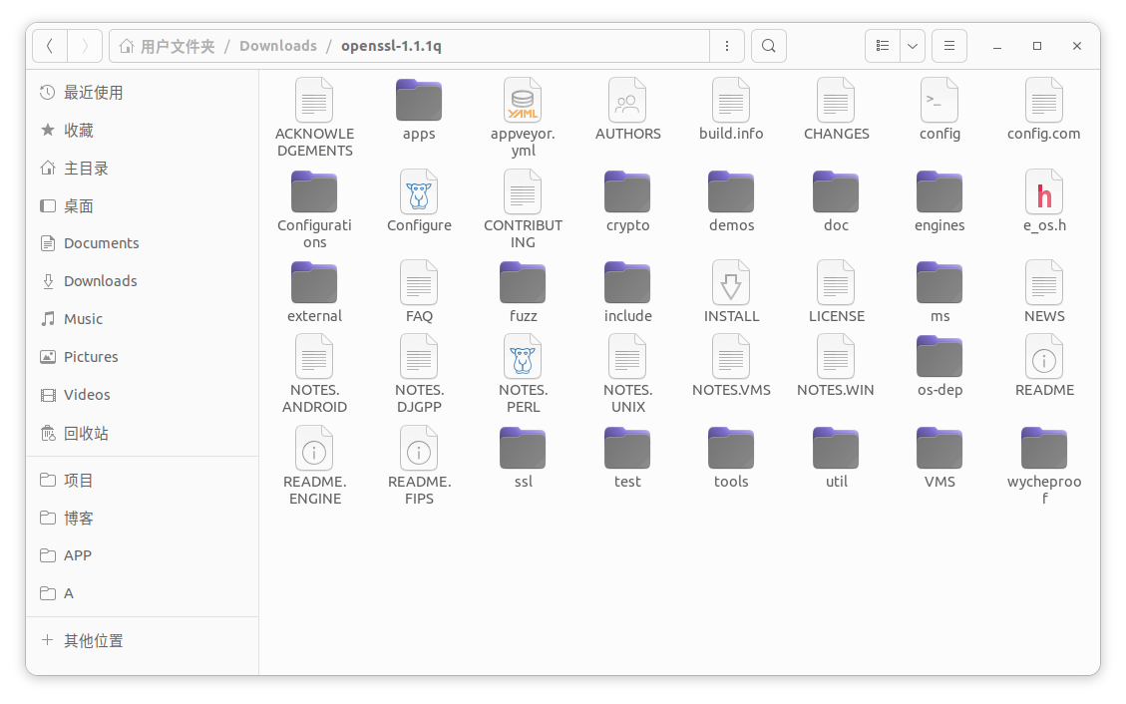This screenshot has height=704, width=1126.
Task: Select the e_os.h header file icon
Action: (x=1044, y=191)
